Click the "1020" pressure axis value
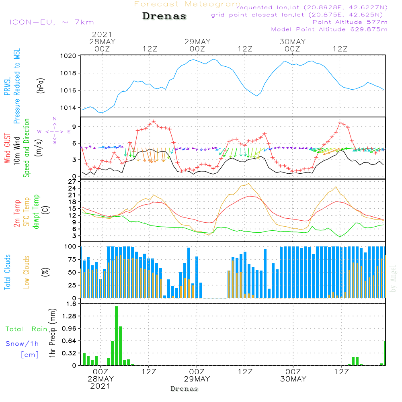Screen dimensions: 402x402 [x=68, y=56]
